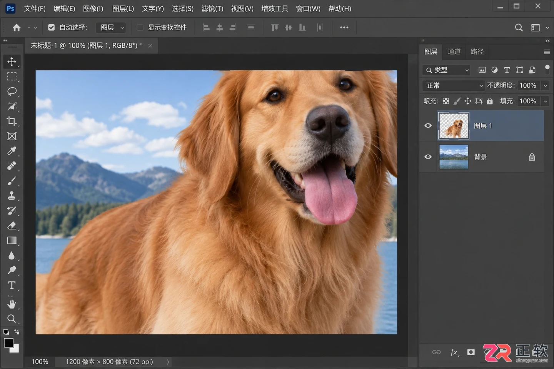Viewport: 554px width, 369px height.
Task: Swap foreground and background colors
Action: point(17,332)
